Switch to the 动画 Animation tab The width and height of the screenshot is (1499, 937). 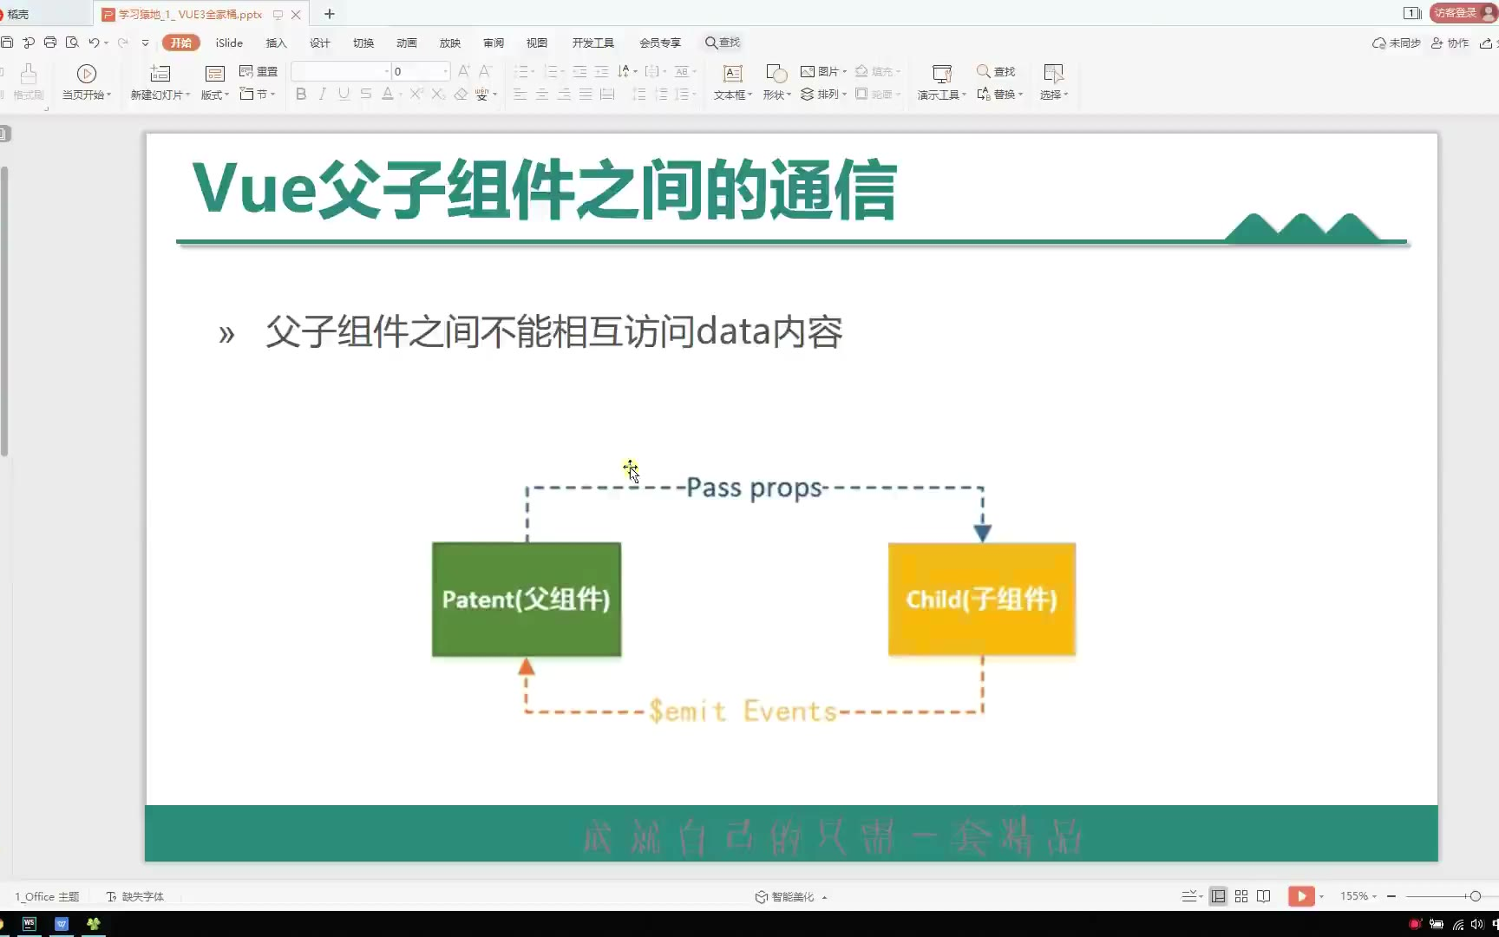click(407, 43)
